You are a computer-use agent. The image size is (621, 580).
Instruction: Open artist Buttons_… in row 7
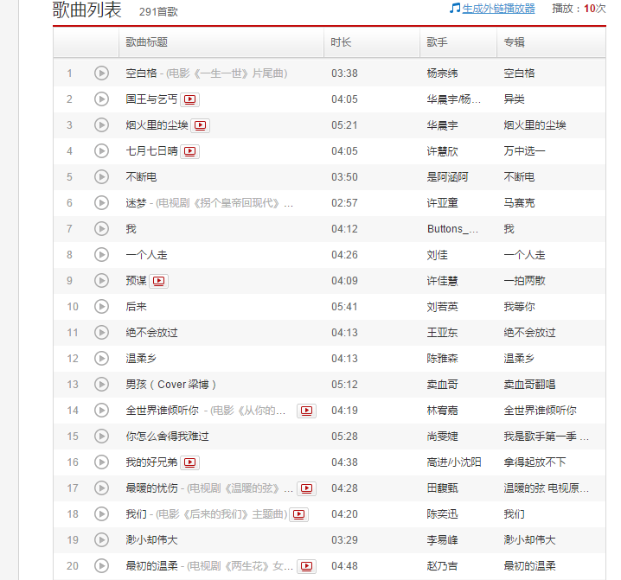click(452, 229)
